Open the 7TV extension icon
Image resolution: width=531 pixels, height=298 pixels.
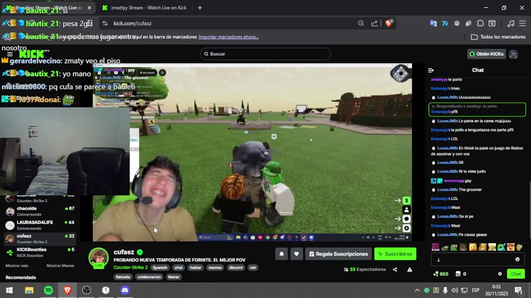pos(445,23)
